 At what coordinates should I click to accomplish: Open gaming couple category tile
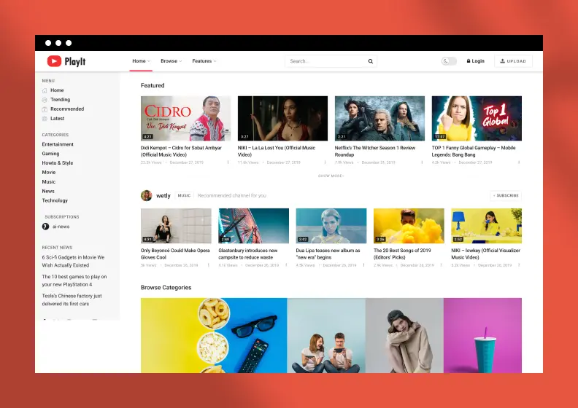[326, 336]
